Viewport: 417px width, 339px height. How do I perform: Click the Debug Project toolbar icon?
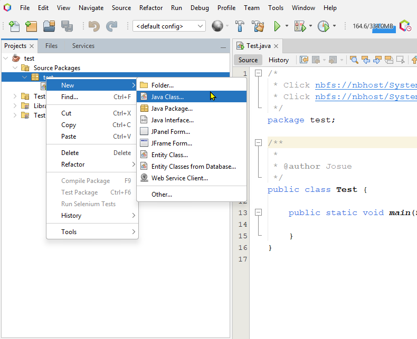click(300, 26)
